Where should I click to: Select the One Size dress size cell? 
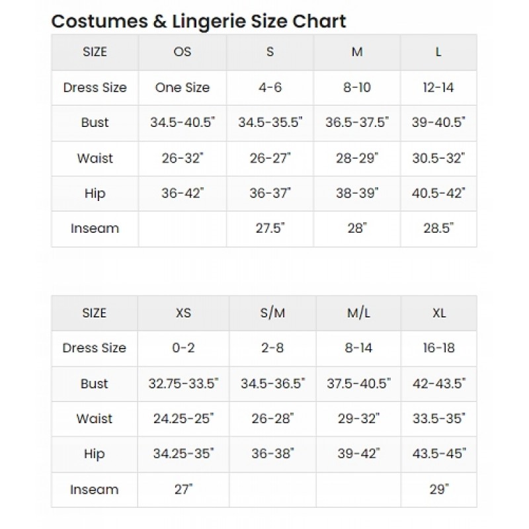[x=183, y=88]
